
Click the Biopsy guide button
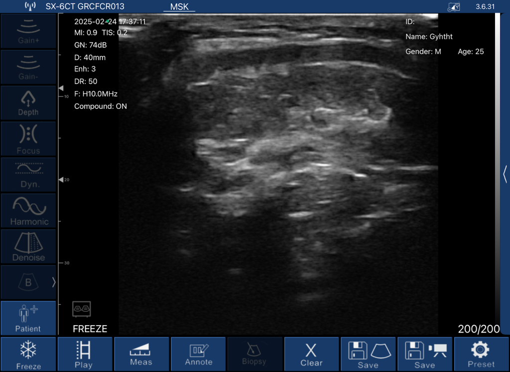[x=255, y=354]
